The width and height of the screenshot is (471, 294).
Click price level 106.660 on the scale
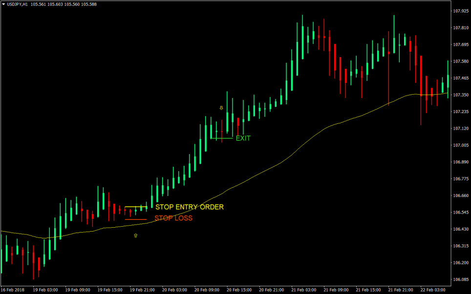click(461, 196)
